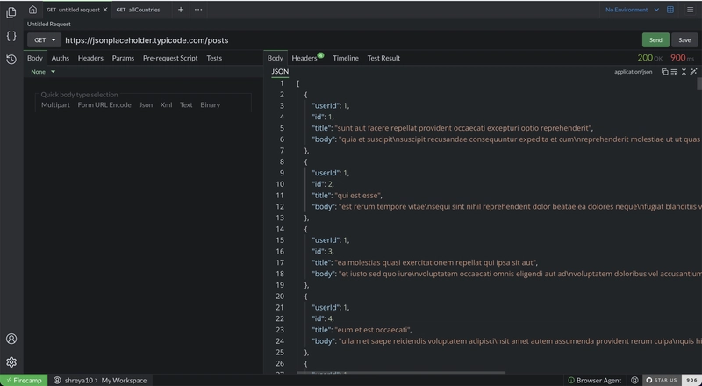Open the Timeline tab

coord(346,58)
